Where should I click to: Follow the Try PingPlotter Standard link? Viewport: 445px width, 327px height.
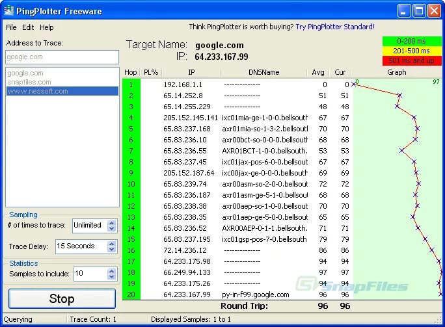coord(335,27)
